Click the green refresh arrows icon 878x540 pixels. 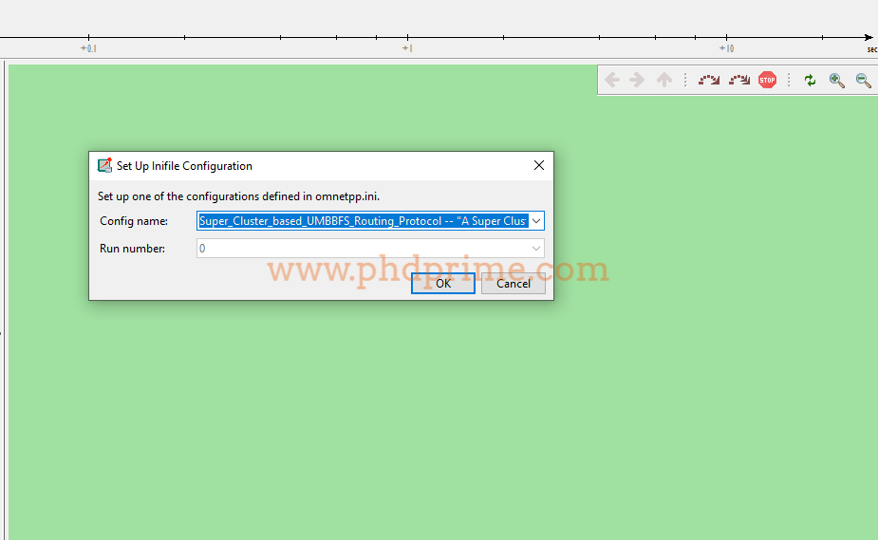[x=810, y=80]
